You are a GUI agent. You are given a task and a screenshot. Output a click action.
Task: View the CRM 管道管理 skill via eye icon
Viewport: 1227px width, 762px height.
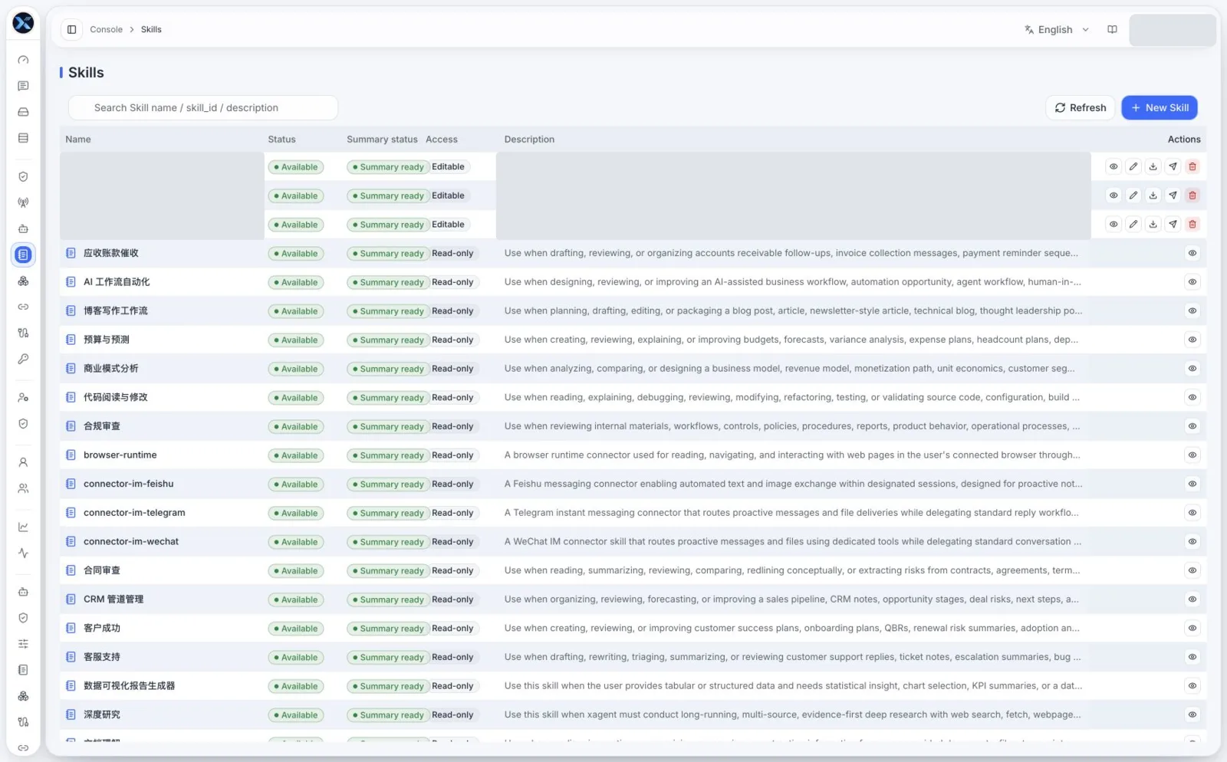(x=1192, y=599)
